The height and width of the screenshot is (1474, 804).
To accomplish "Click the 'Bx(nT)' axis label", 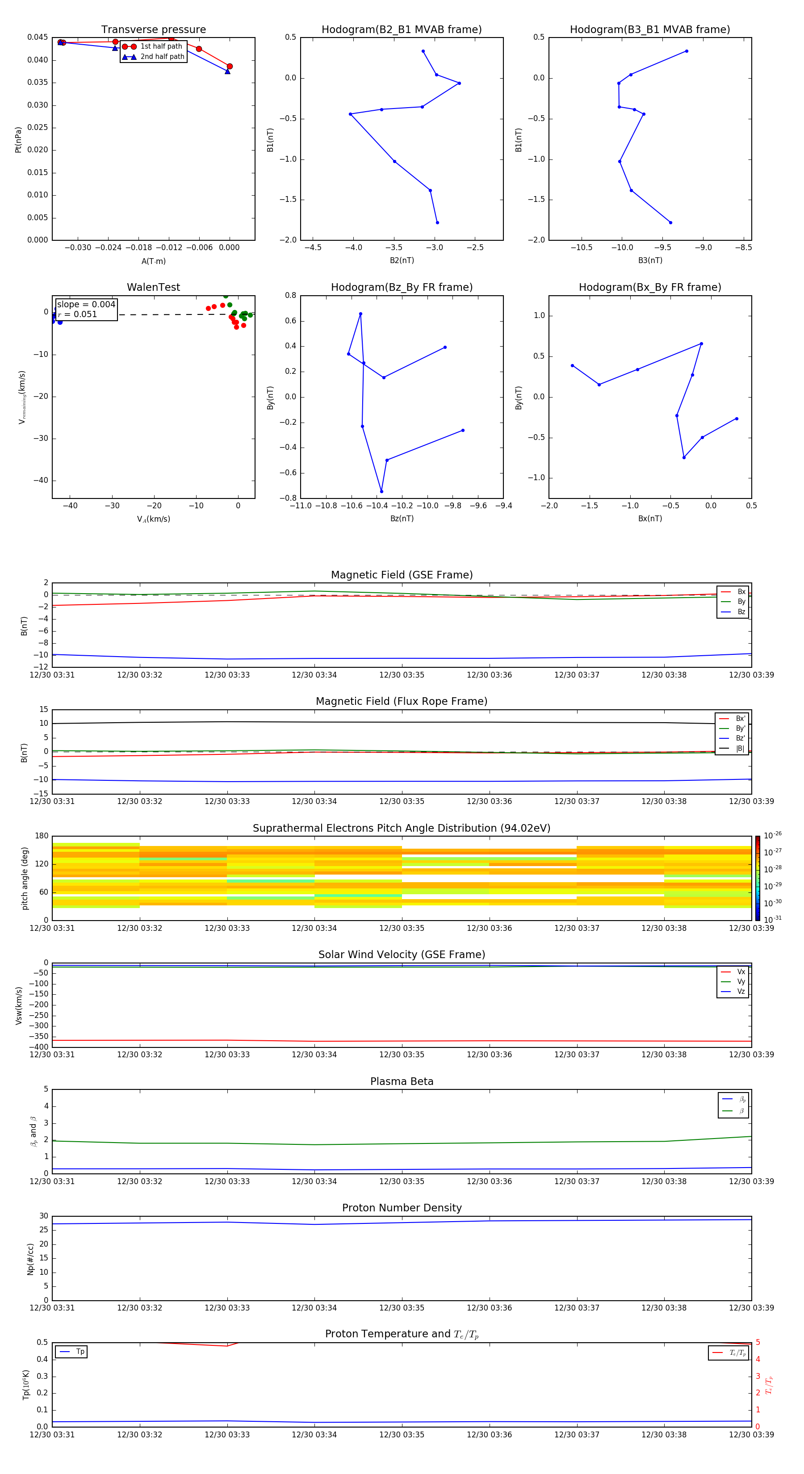I will (650, 519).
